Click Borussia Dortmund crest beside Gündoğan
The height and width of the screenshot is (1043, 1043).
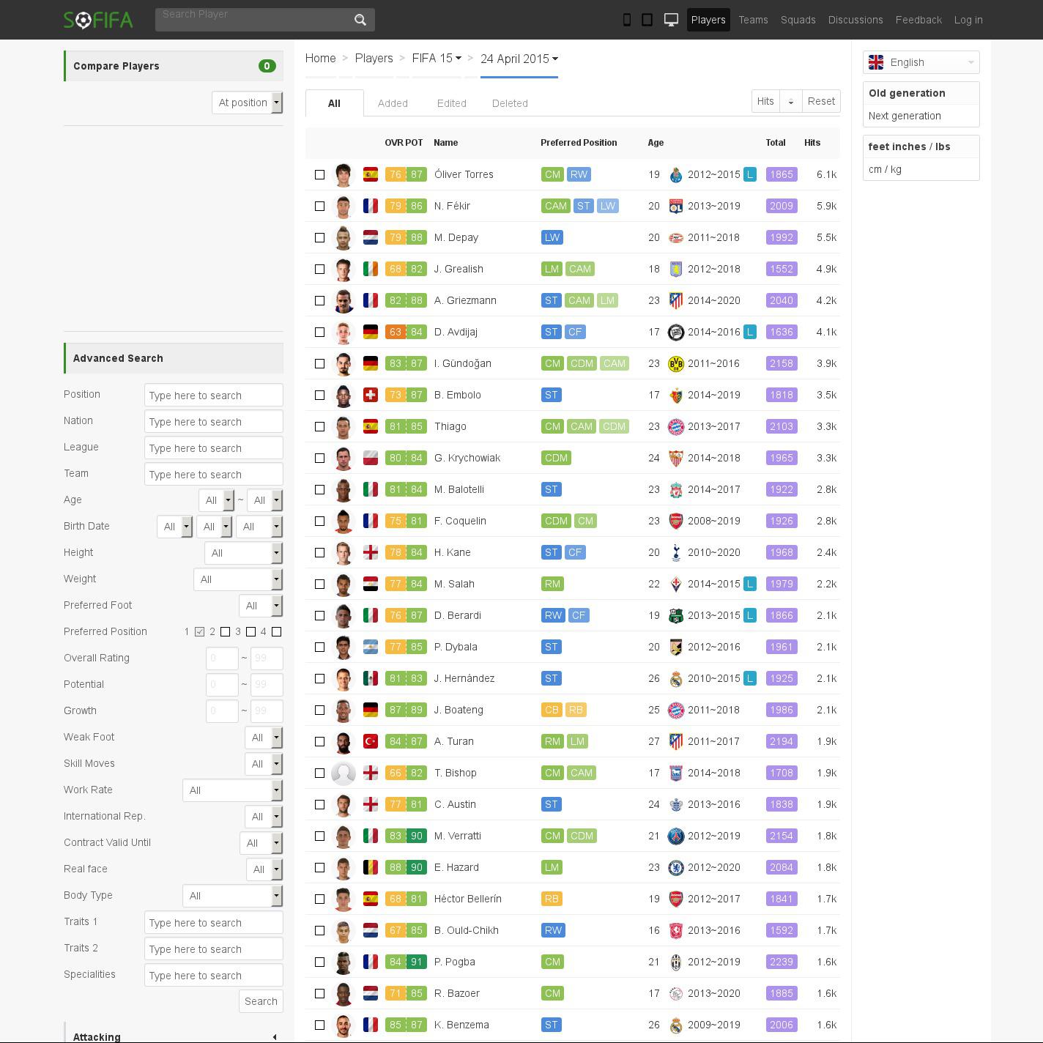click(x=675, y=363)
